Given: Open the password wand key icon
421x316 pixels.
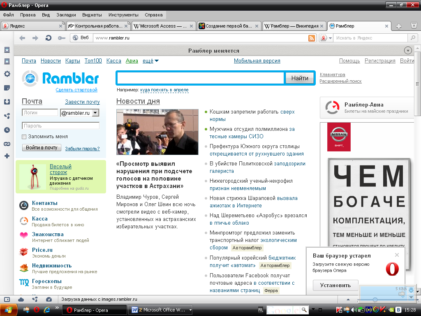Looking at the screenshot, I should pyautogui.click(x=62, y=38).
